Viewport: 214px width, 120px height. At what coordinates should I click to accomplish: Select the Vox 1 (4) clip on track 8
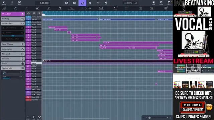point(85,35)
